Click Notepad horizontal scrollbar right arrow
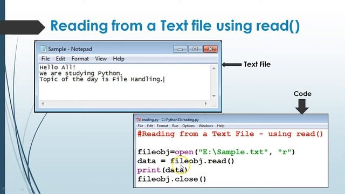The image size is (345, 194). pos(206,103)
